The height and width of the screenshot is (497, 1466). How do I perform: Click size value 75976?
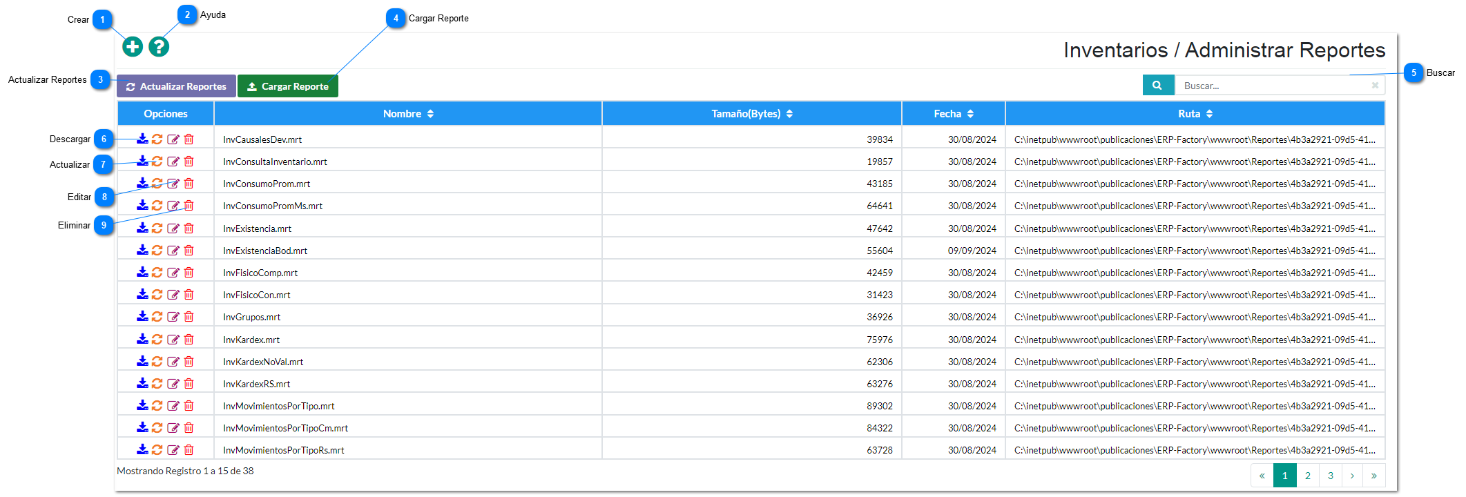pyautogui.click(x=880, y=340)
